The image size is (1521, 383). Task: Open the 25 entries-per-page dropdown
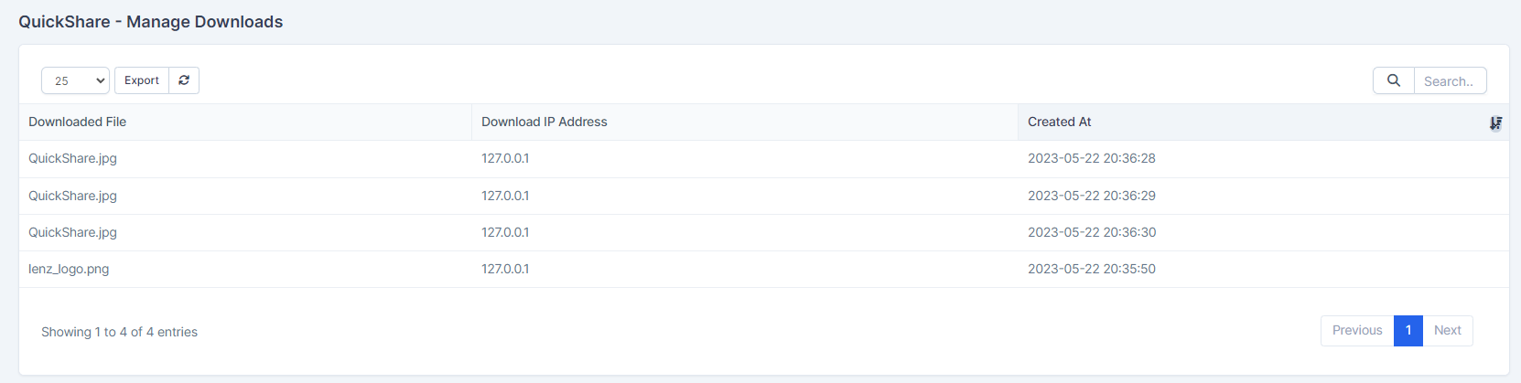pyautogui.click(x=75, y=80)
